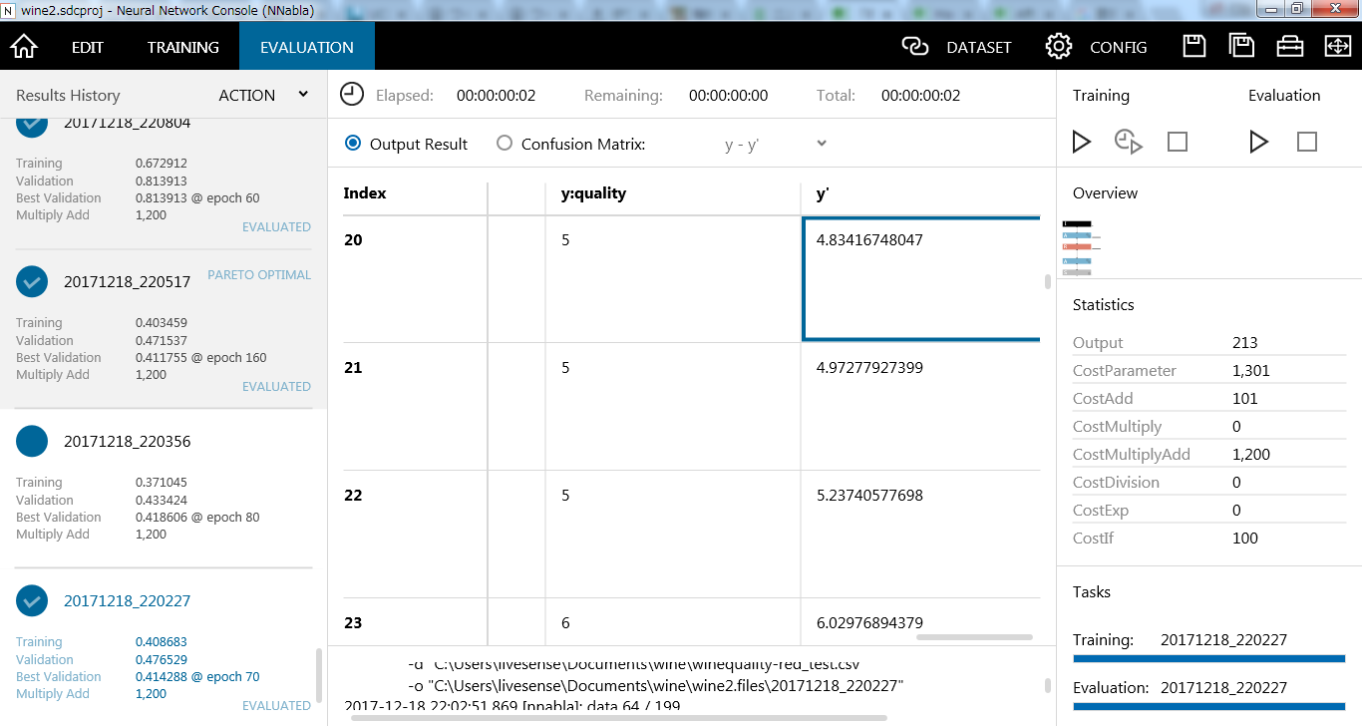Select result 20171218_220517 in history
Screen dimensions: 1362x726
pos(128,282)
